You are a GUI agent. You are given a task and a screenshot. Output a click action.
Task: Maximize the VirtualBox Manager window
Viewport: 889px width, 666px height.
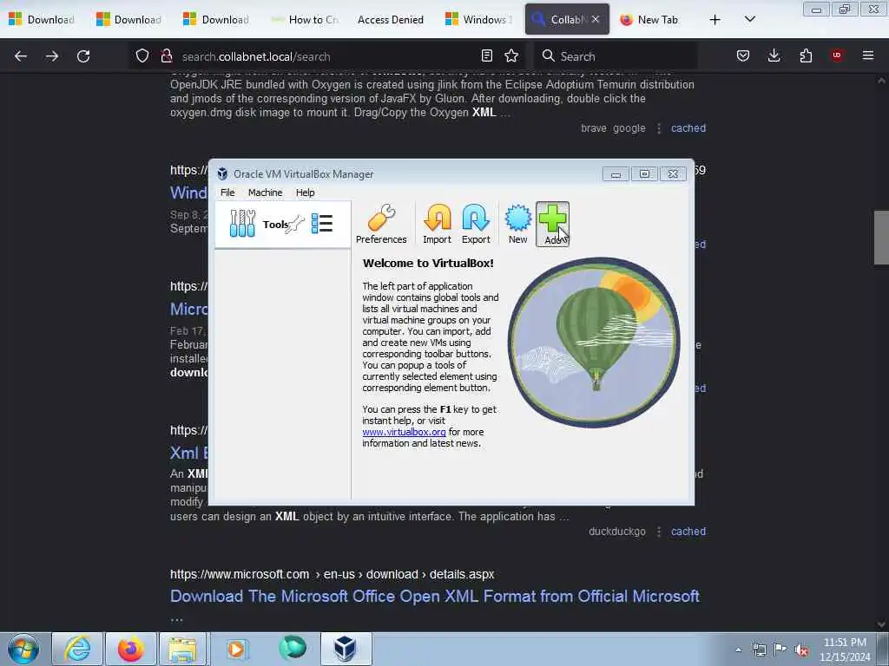[645, 173]
